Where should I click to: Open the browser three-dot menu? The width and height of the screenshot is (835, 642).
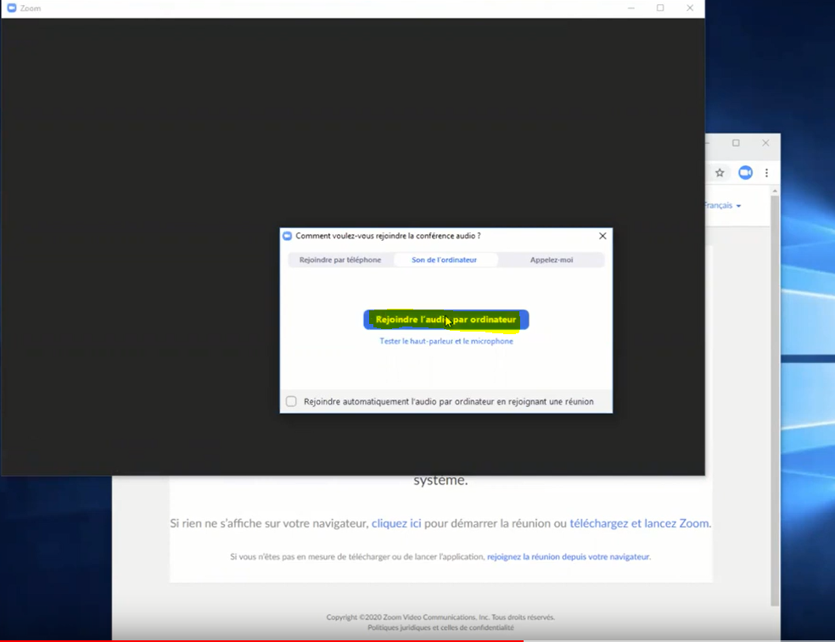point(766,172)
